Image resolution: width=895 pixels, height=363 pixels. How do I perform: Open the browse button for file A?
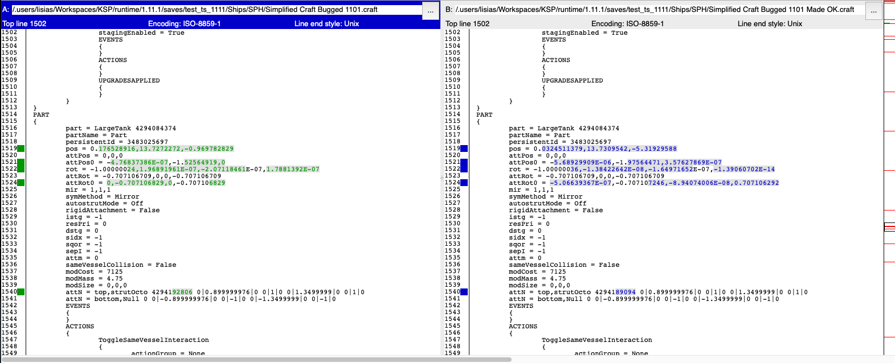[431, 10]
